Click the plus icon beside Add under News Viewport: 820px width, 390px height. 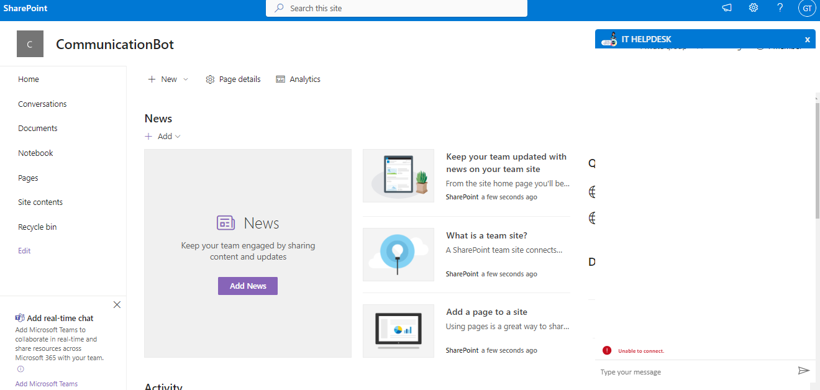coord(148,137)
